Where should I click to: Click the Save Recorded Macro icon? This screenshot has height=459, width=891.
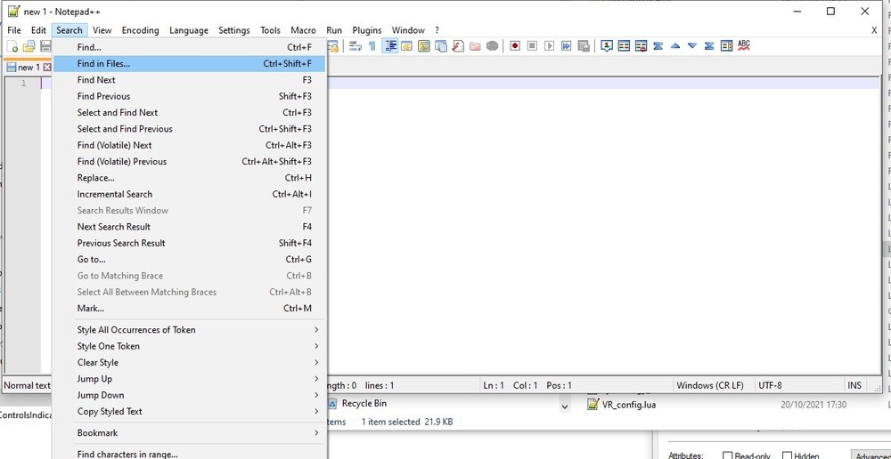583,46
